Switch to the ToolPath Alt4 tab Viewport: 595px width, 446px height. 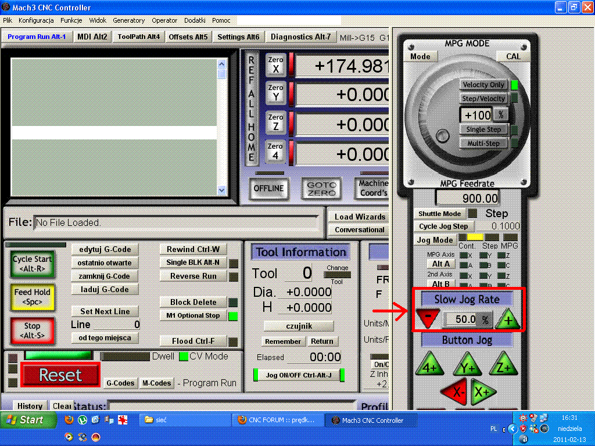click(138, 37)
